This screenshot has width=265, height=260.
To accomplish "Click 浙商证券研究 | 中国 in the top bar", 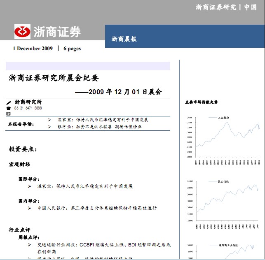I will point(226,7).
